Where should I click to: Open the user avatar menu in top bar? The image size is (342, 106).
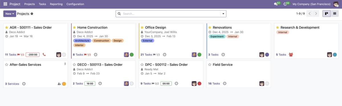336,4
